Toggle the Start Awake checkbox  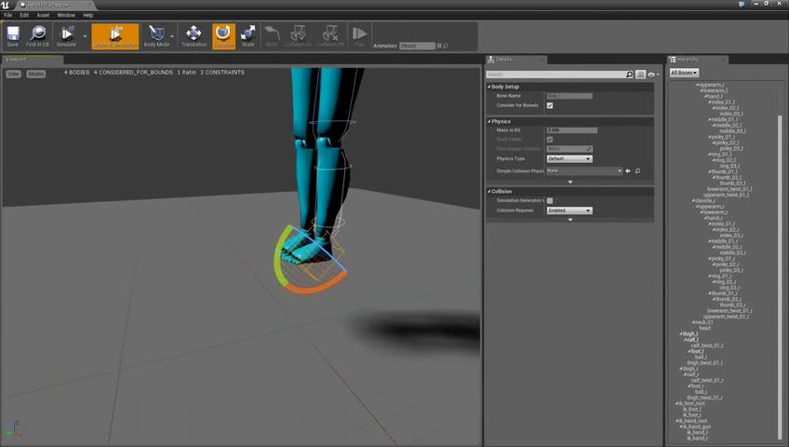(x=550, y=140)
